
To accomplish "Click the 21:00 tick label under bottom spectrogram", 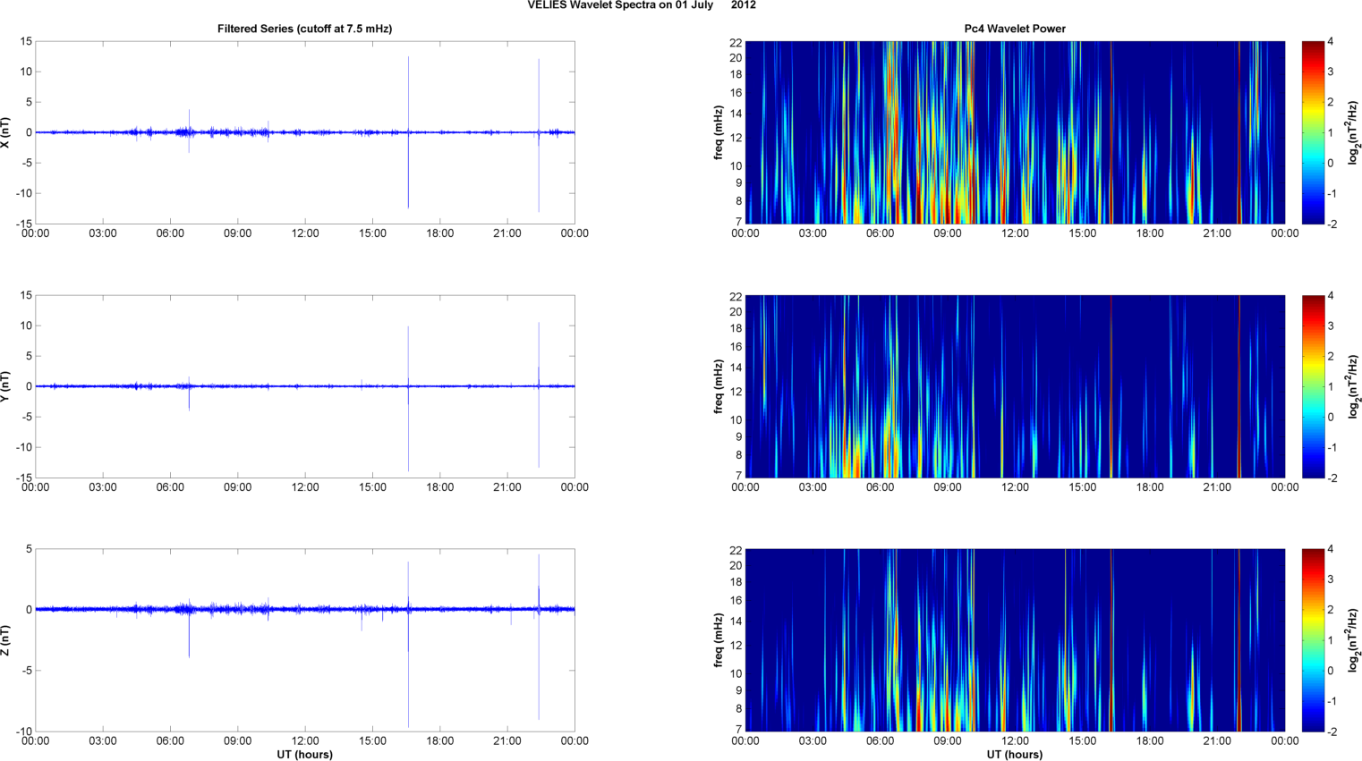I will [x=1217, y=740].
